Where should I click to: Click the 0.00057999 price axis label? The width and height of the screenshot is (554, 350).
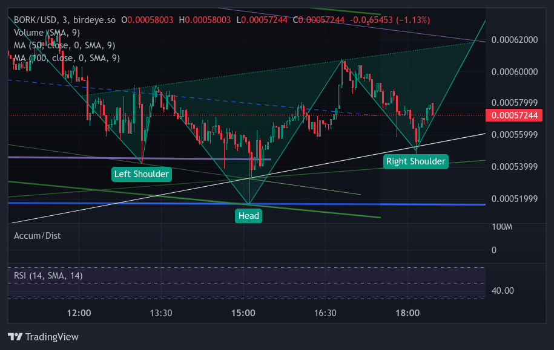(x=515, y=103)
